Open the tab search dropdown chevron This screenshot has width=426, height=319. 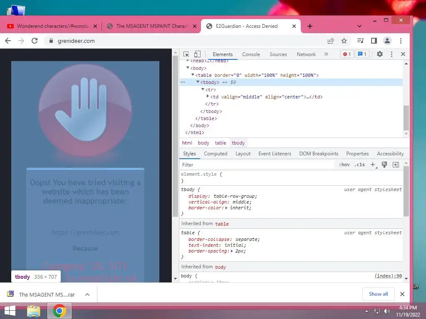click(x=359, y=26)
